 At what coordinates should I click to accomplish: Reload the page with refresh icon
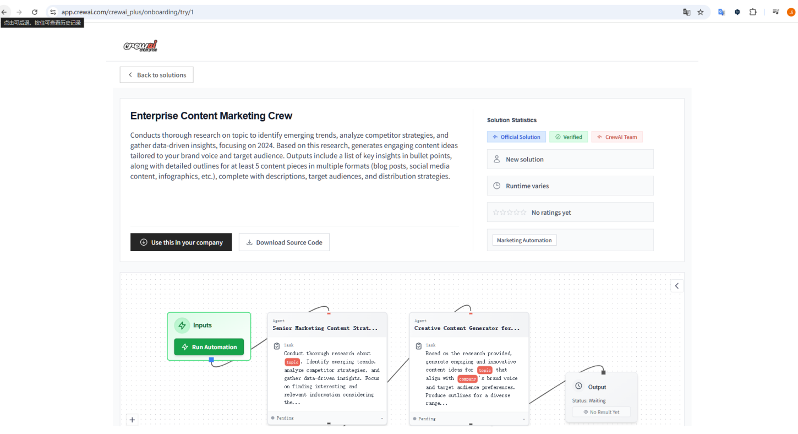click(x=35, y=12)
